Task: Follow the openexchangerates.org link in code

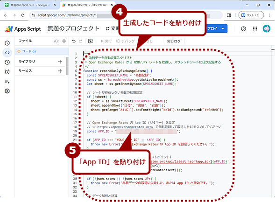Action: coord(125,127)
